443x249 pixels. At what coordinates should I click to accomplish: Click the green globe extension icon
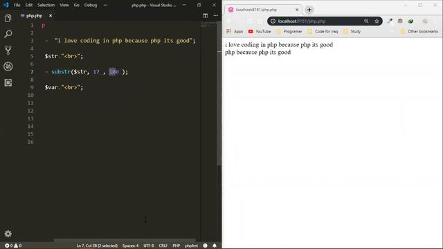coord(410,21)
